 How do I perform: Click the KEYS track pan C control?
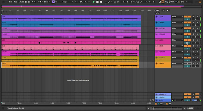196,25
